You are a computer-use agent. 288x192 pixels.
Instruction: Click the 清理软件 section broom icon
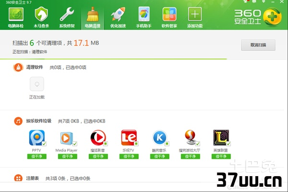pos(18,67)
